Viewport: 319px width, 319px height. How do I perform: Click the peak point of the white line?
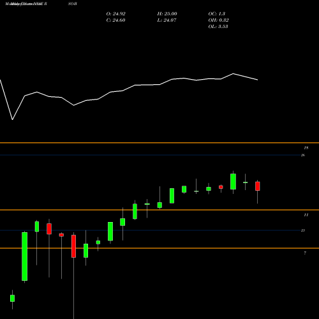tap(233, 73)
